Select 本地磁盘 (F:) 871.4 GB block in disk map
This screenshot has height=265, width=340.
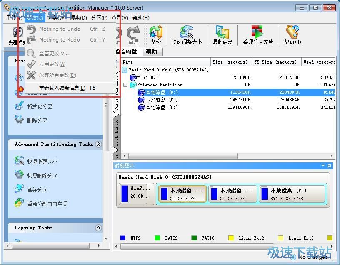click(292, 194)
